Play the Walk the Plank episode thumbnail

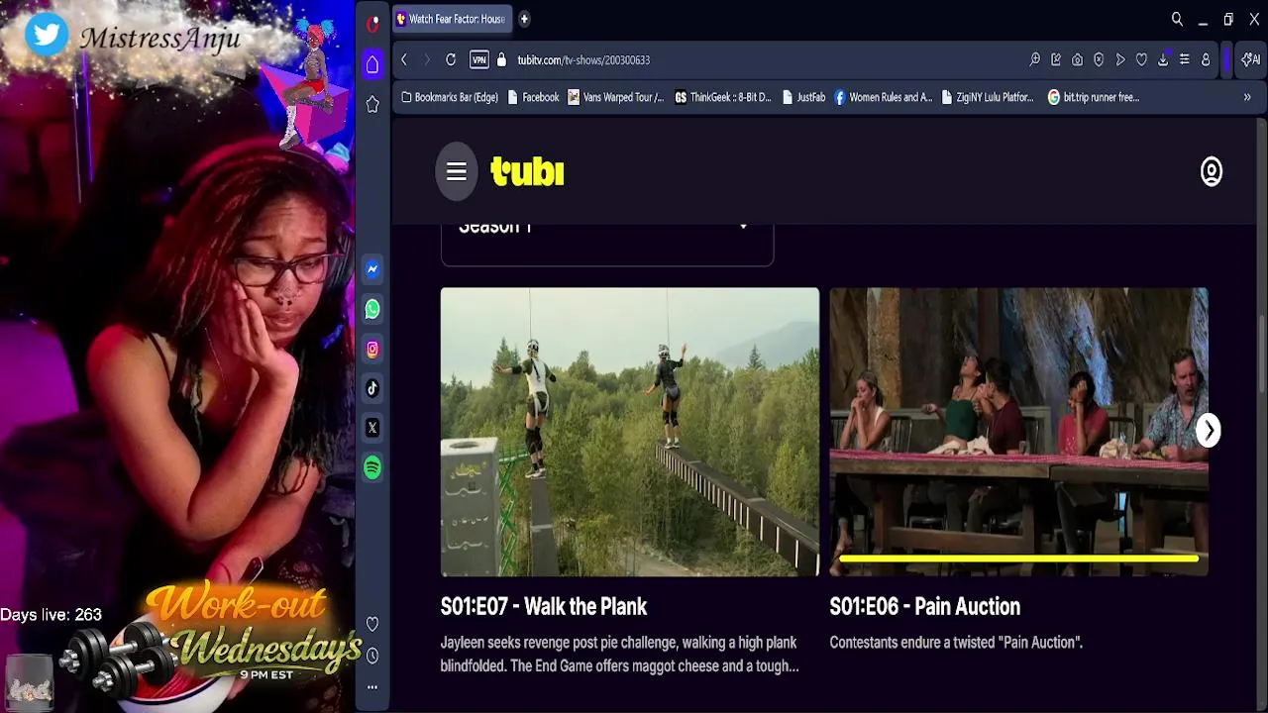(x=630, y=432)
